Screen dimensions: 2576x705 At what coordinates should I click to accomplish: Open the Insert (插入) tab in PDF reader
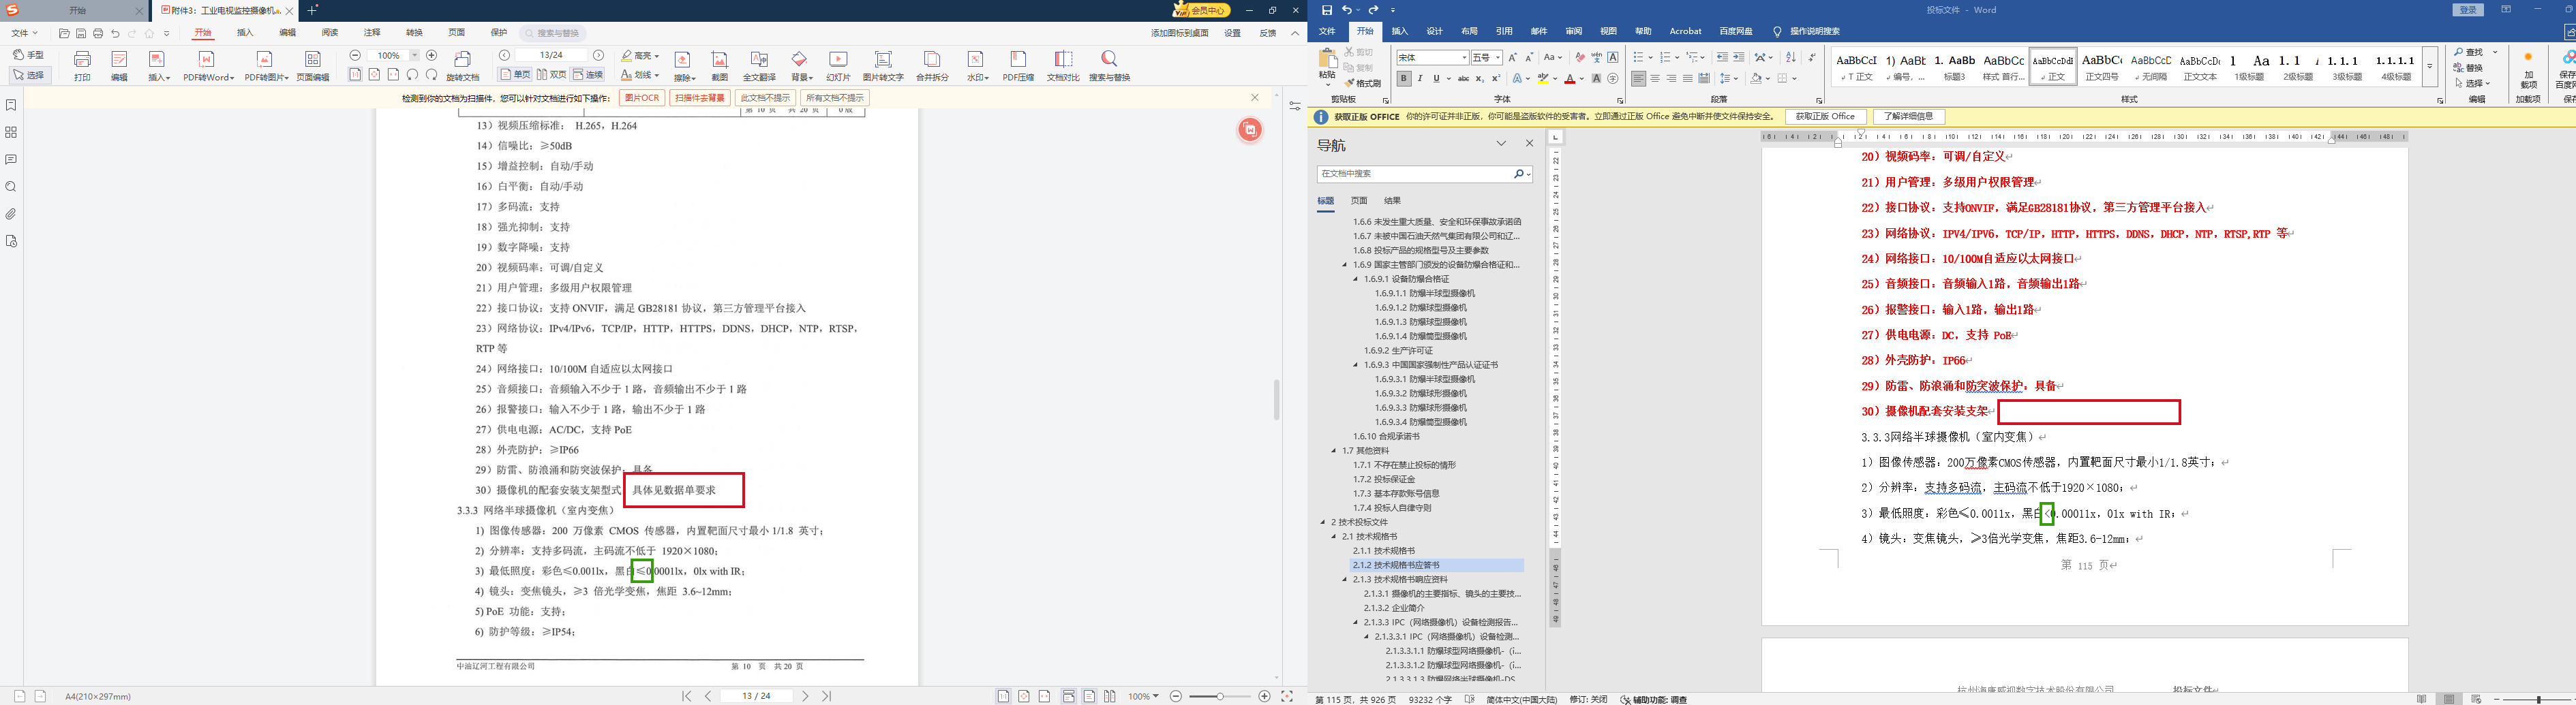pyautogui.click(x=245, y=33)
